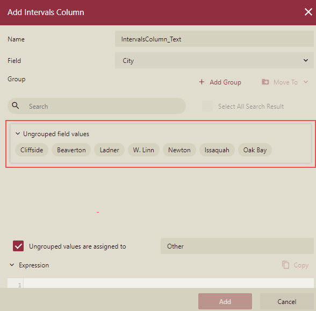Select the Issaquah value chip
This screenshot has width=316, height=311.
pyautogui.click(x=217, y=150)
